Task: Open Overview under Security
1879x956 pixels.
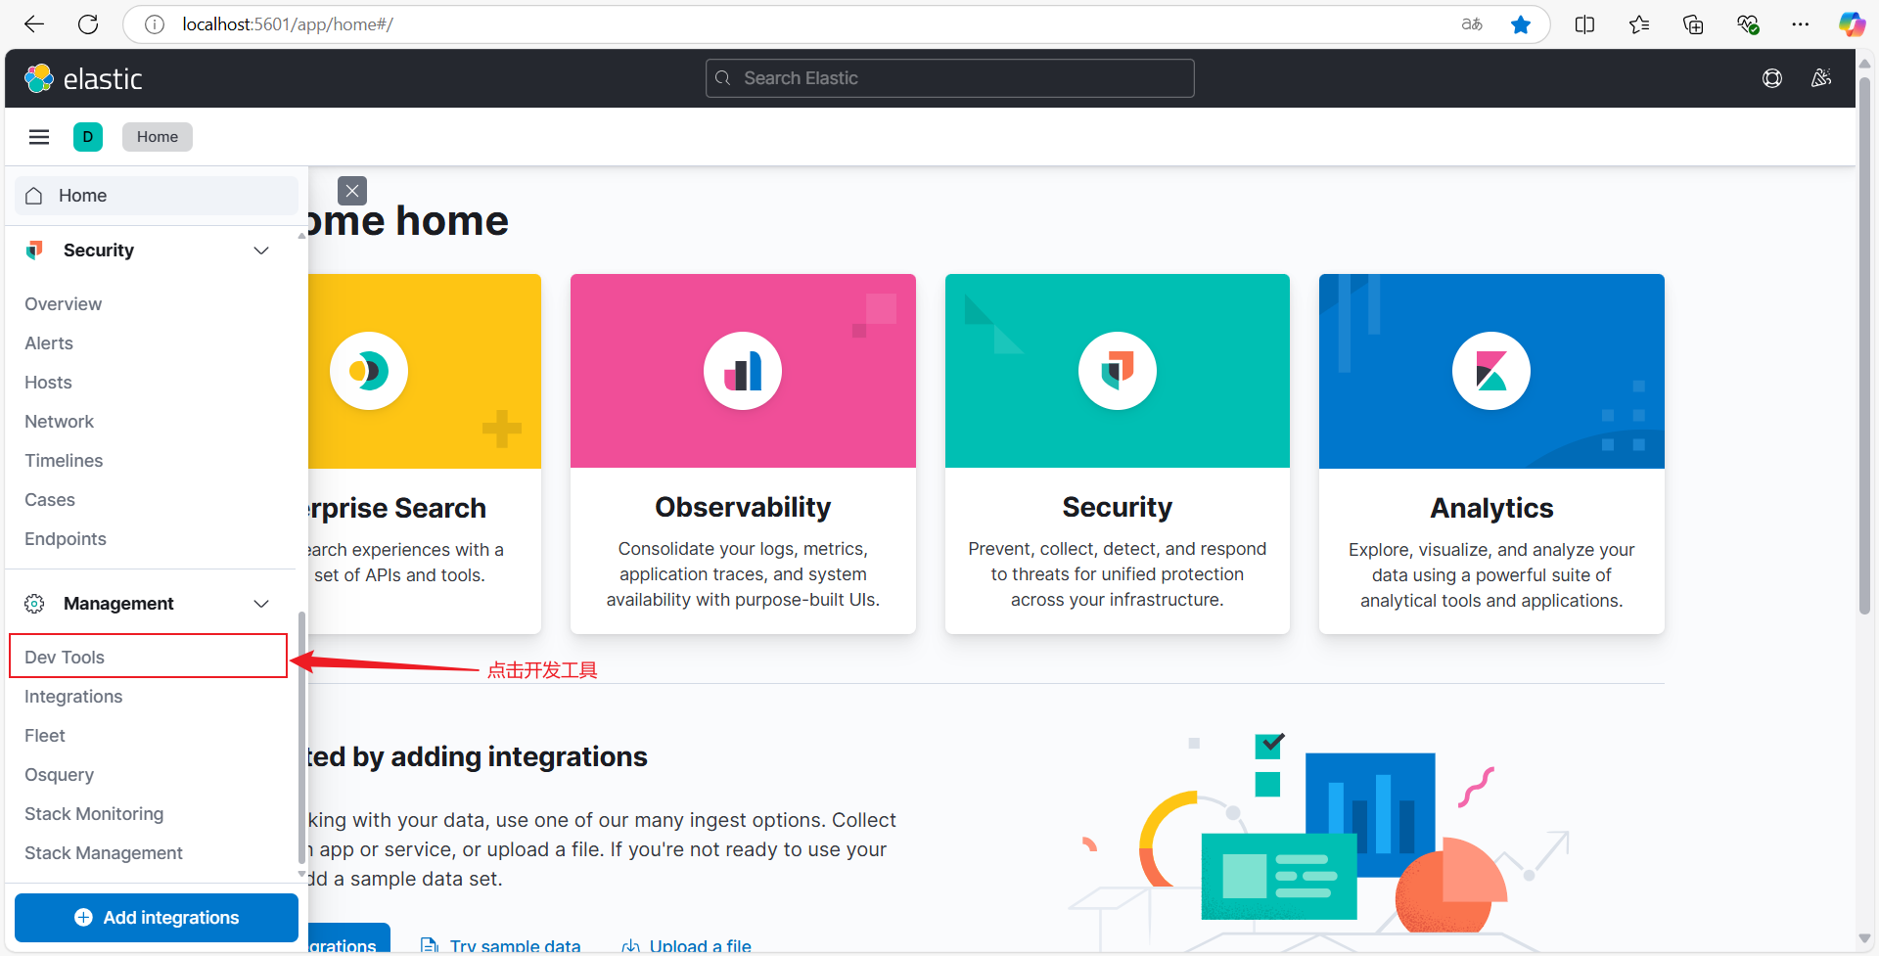Action: coord(63,304)
